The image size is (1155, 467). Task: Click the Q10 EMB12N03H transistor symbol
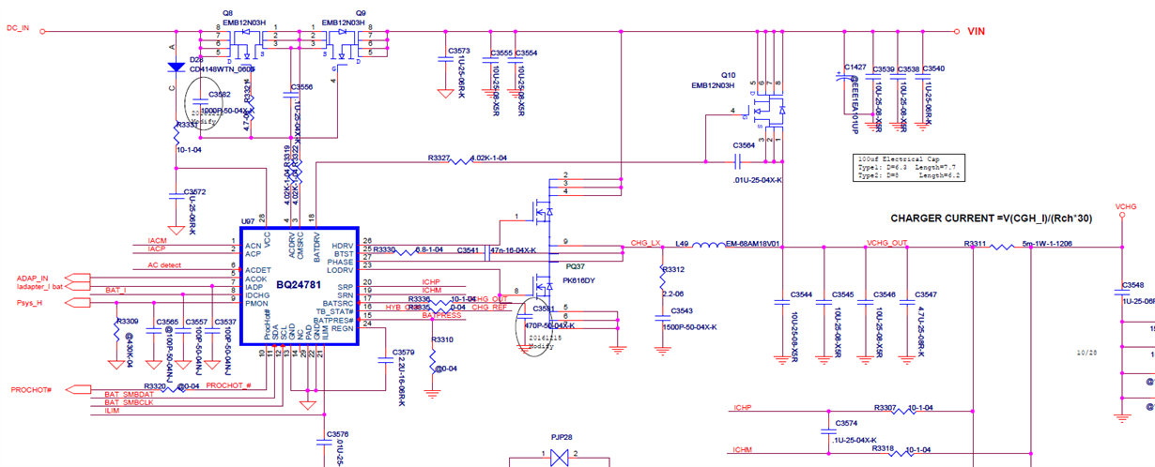762,114
